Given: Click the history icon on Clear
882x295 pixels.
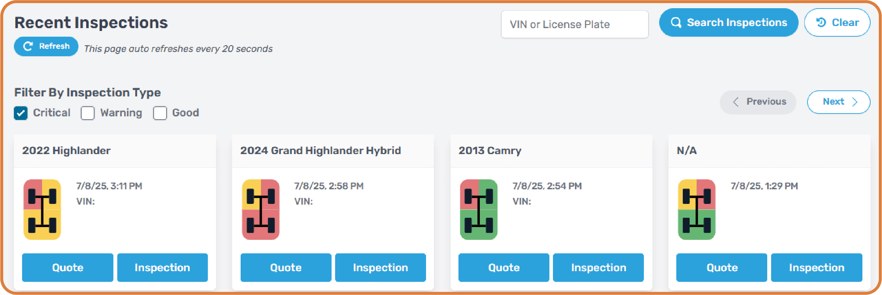Looking at the screenshot, I should coord(821,22).
